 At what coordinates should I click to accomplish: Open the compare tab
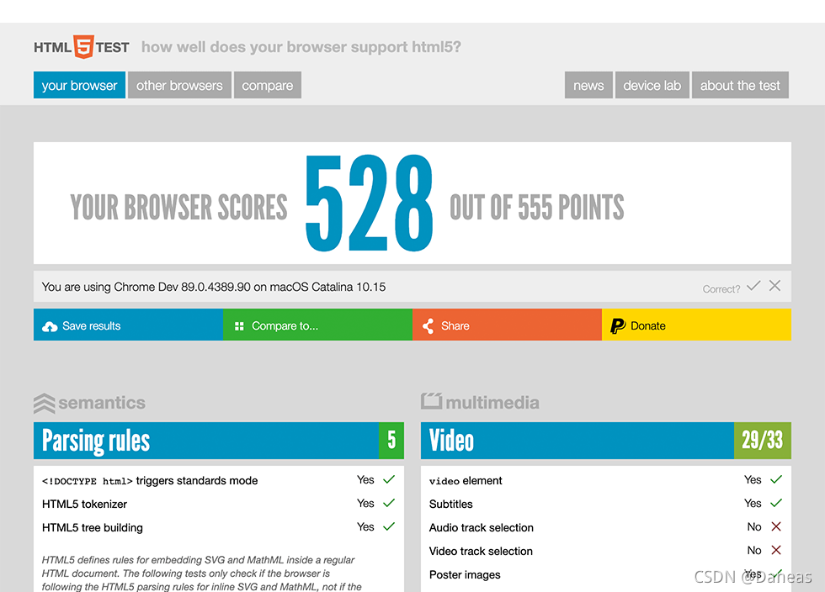coord(268,85)
